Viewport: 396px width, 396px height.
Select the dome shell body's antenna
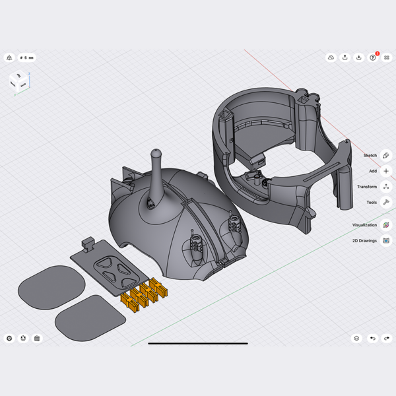156,174
